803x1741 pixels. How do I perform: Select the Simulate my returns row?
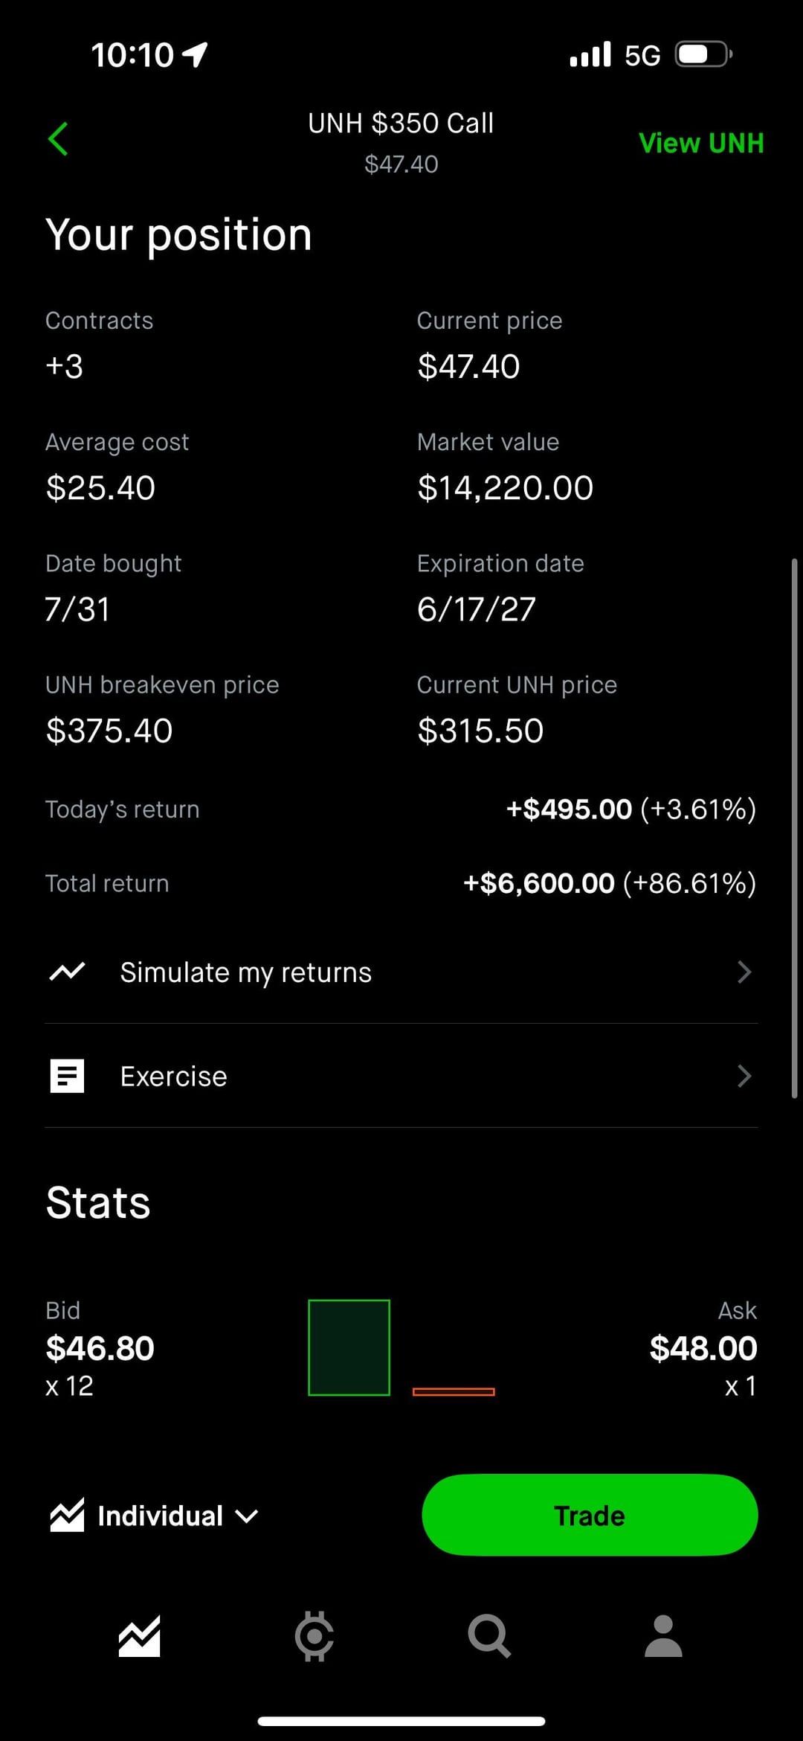coord(401,972)
